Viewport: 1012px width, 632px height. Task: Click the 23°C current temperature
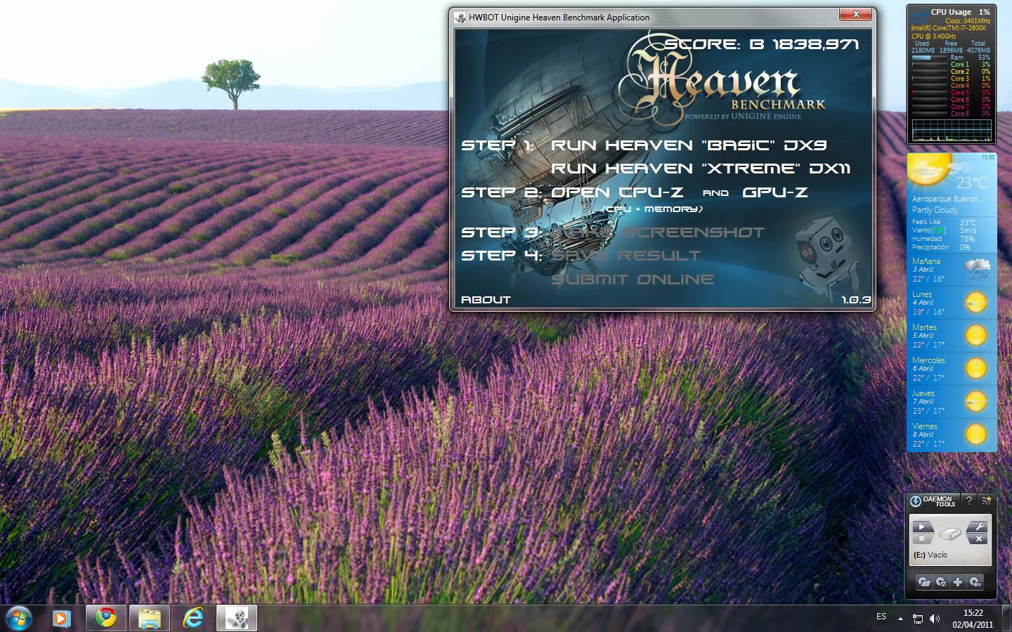(x=971, y=183)
